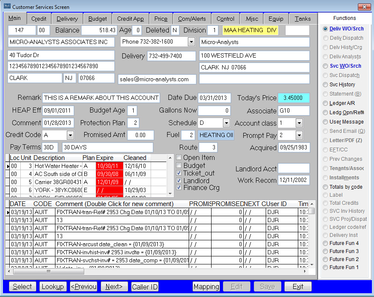
Task: Click the Caller ID button
Action: (145, 287)
